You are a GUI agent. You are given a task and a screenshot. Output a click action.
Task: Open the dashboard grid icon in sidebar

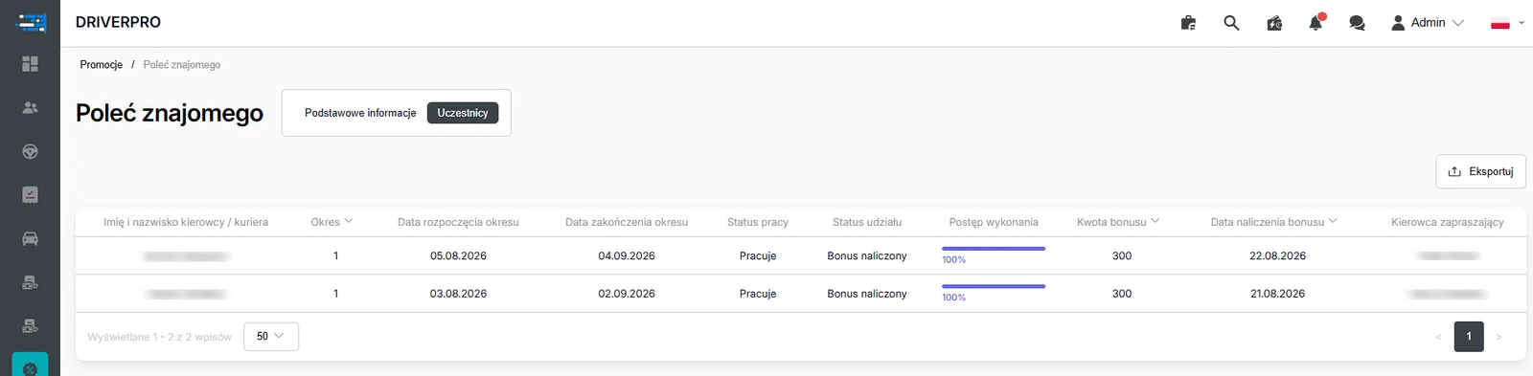click(30, 64)
